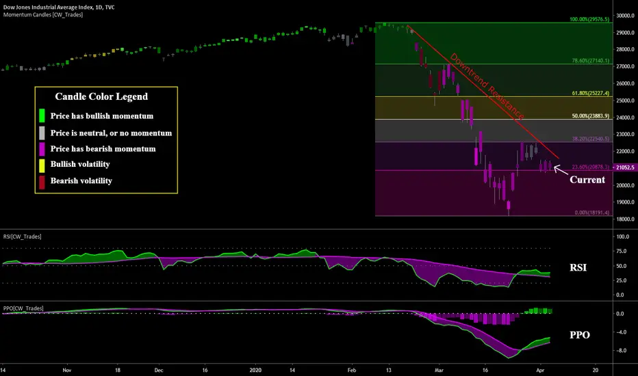Click Nov on the time axis
The height and width of the screenshot is (376, 638).
[x=67, y=371]
